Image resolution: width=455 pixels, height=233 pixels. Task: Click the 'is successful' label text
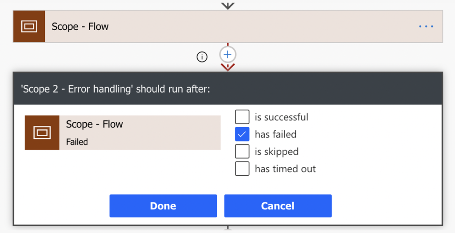tap(281, 117)
